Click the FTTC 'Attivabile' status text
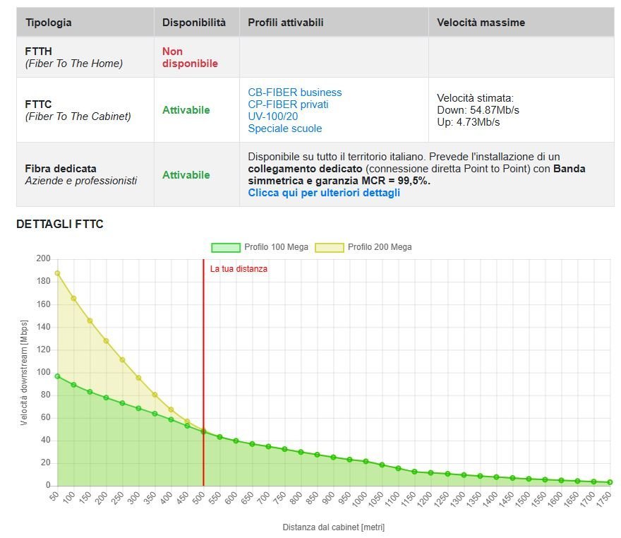 pos(186,110)
